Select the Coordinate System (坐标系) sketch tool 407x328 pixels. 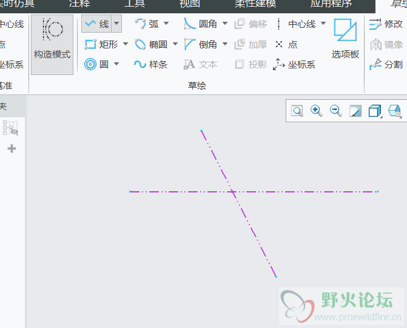pyautogui.click(x=294, y=65)
